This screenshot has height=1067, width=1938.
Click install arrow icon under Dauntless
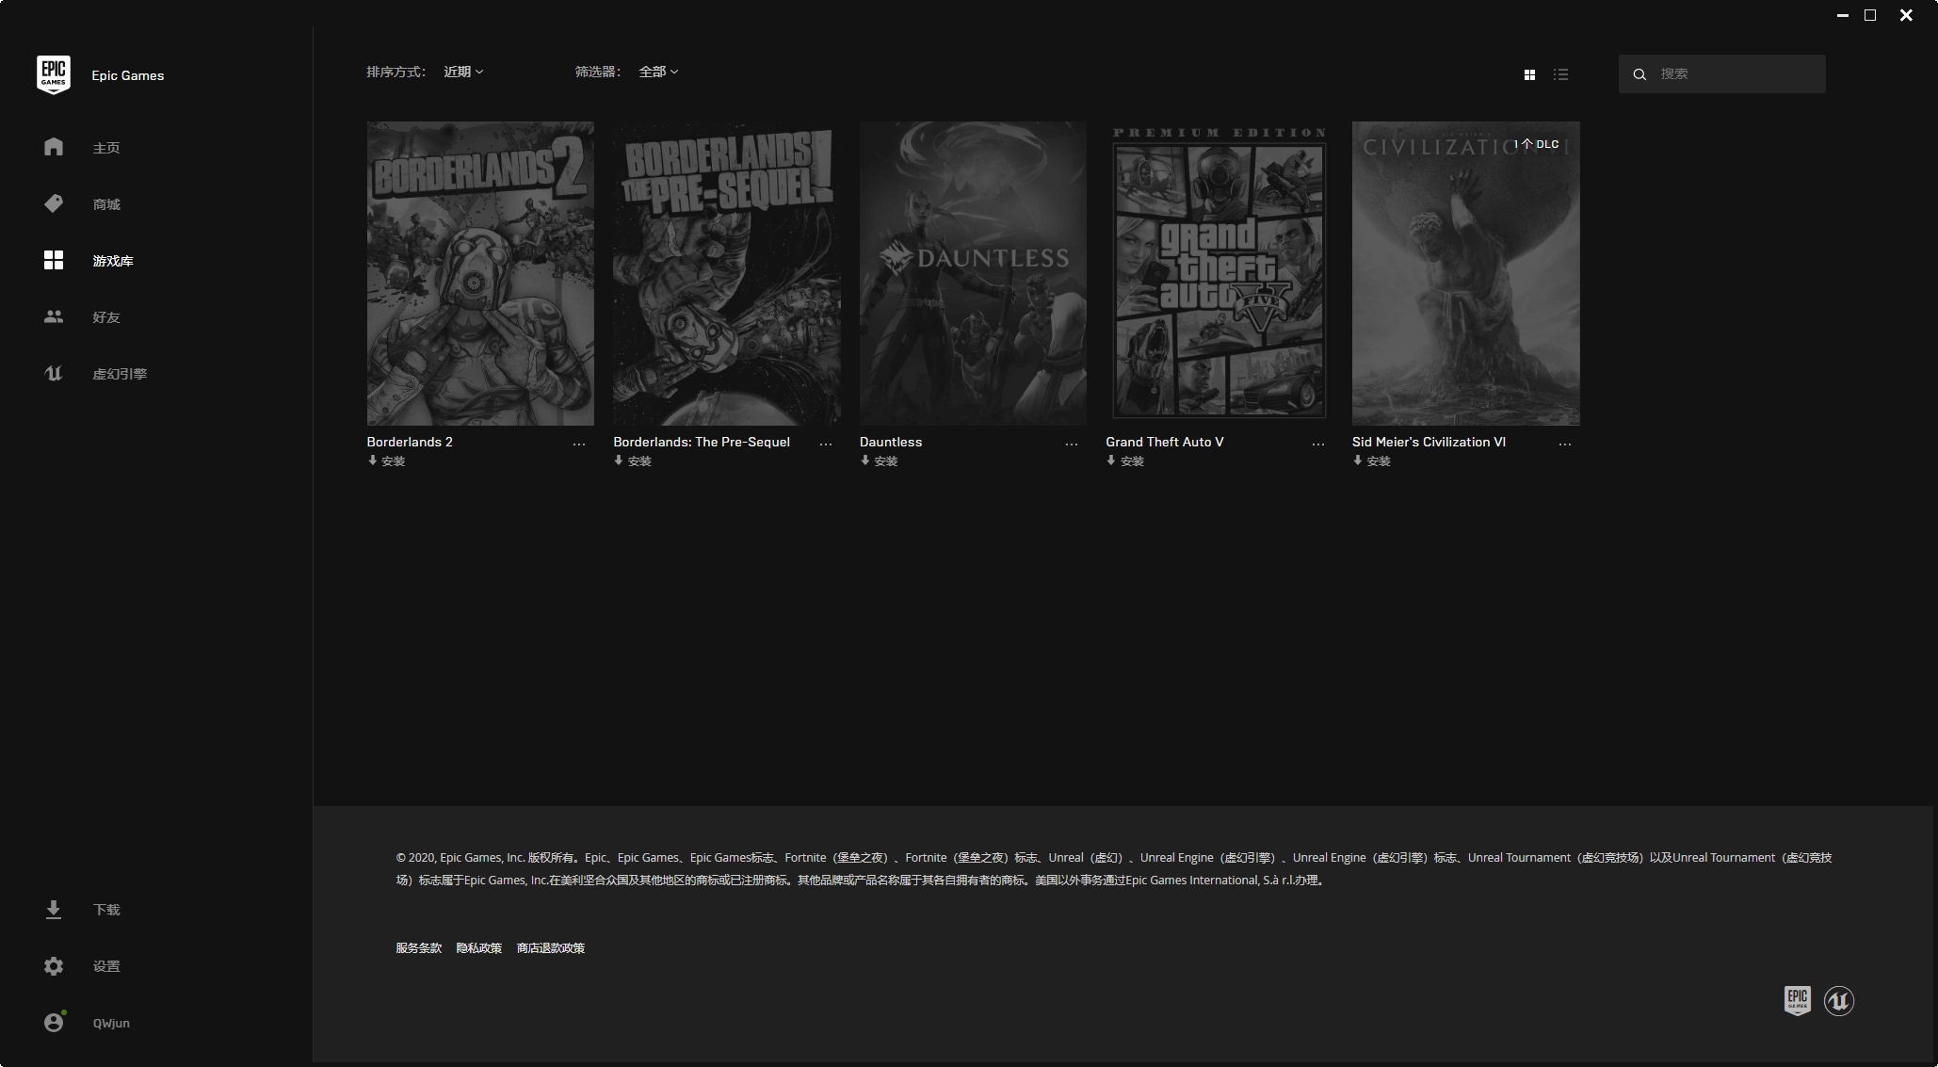pyautogui.click(x=864, y=461)
